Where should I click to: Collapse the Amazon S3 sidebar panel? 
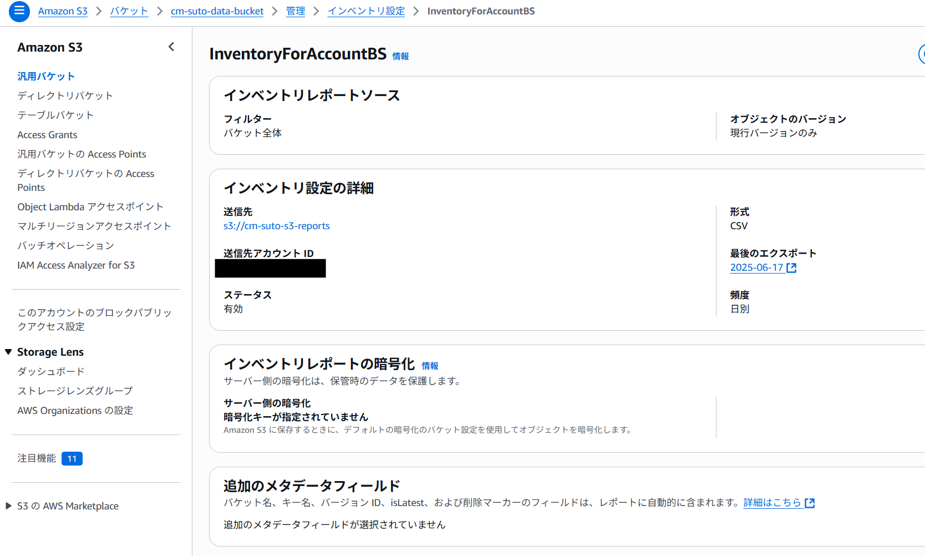point(171,47)
